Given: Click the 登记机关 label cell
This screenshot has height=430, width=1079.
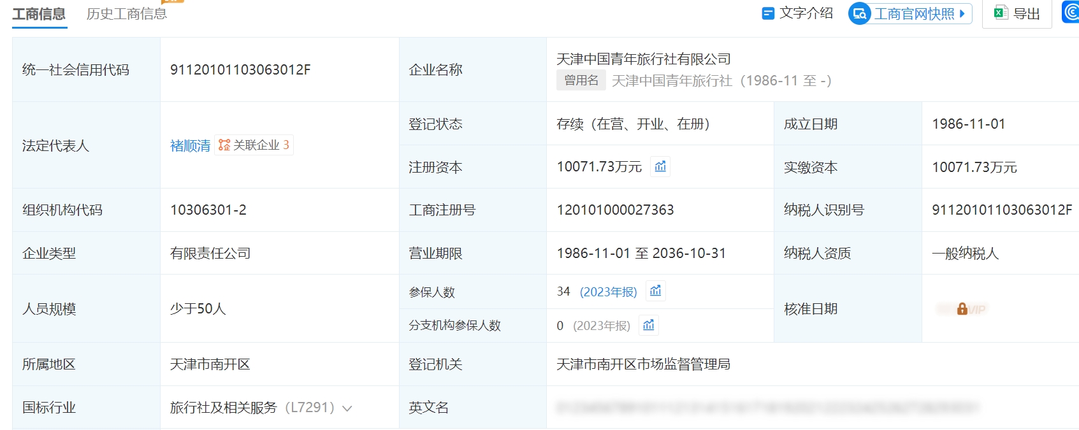Looking at the screenshot, I should (x=472, y=364).
